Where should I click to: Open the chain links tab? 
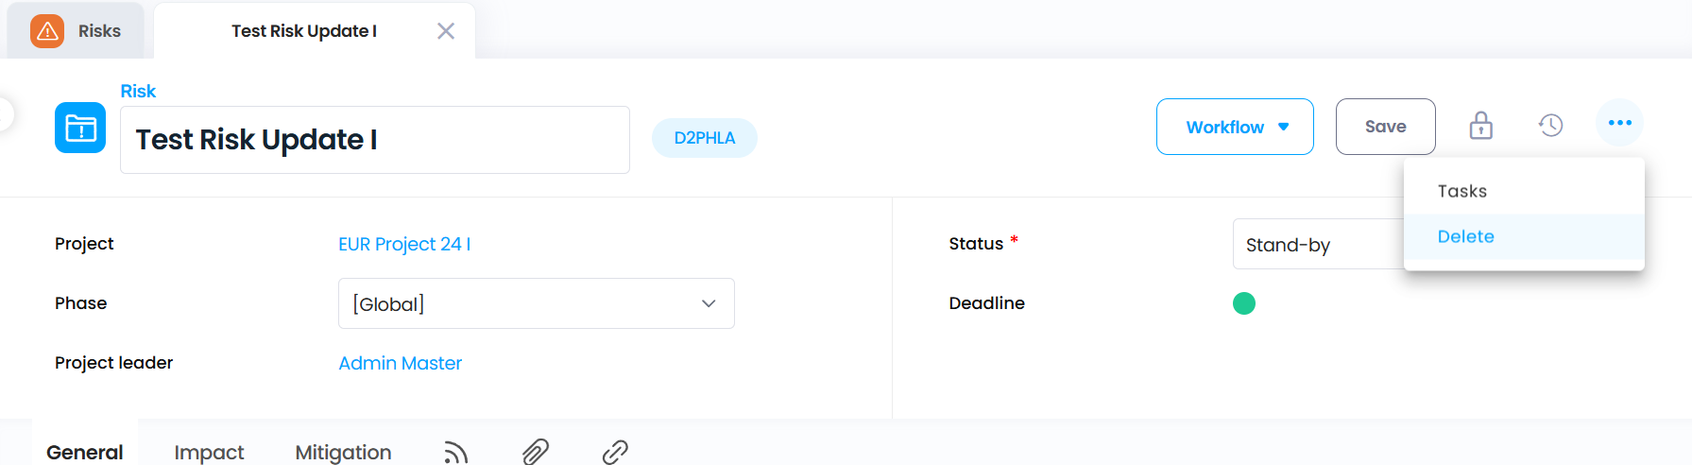[615, 452]
